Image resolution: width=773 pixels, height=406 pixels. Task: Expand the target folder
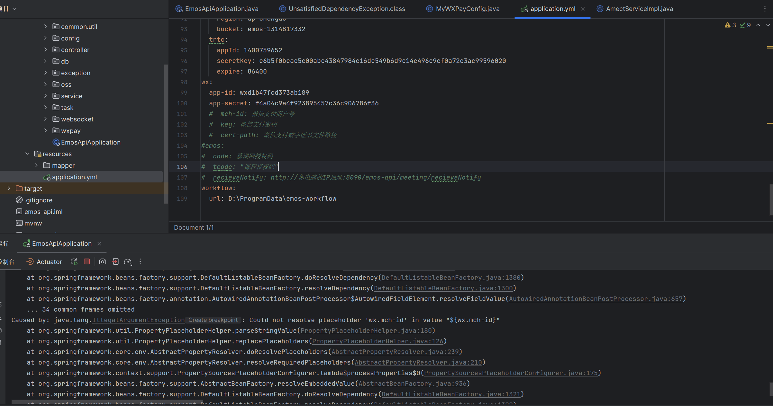tap(9, 188)
